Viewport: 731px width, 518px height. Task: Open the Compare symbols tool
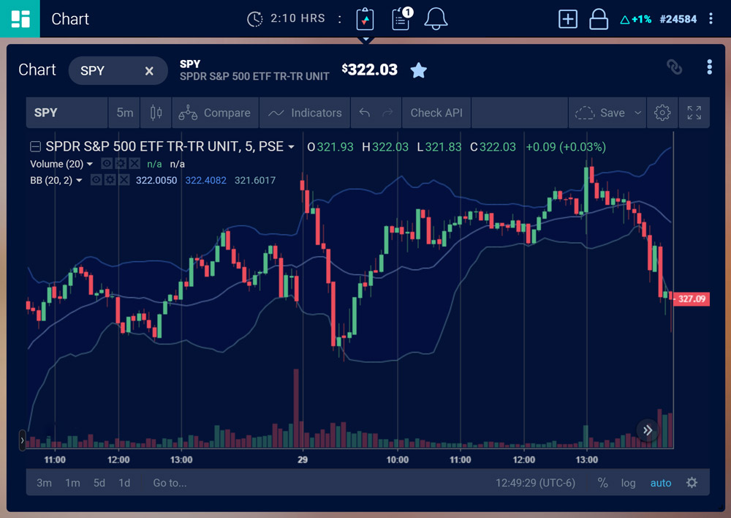[215, 113]
